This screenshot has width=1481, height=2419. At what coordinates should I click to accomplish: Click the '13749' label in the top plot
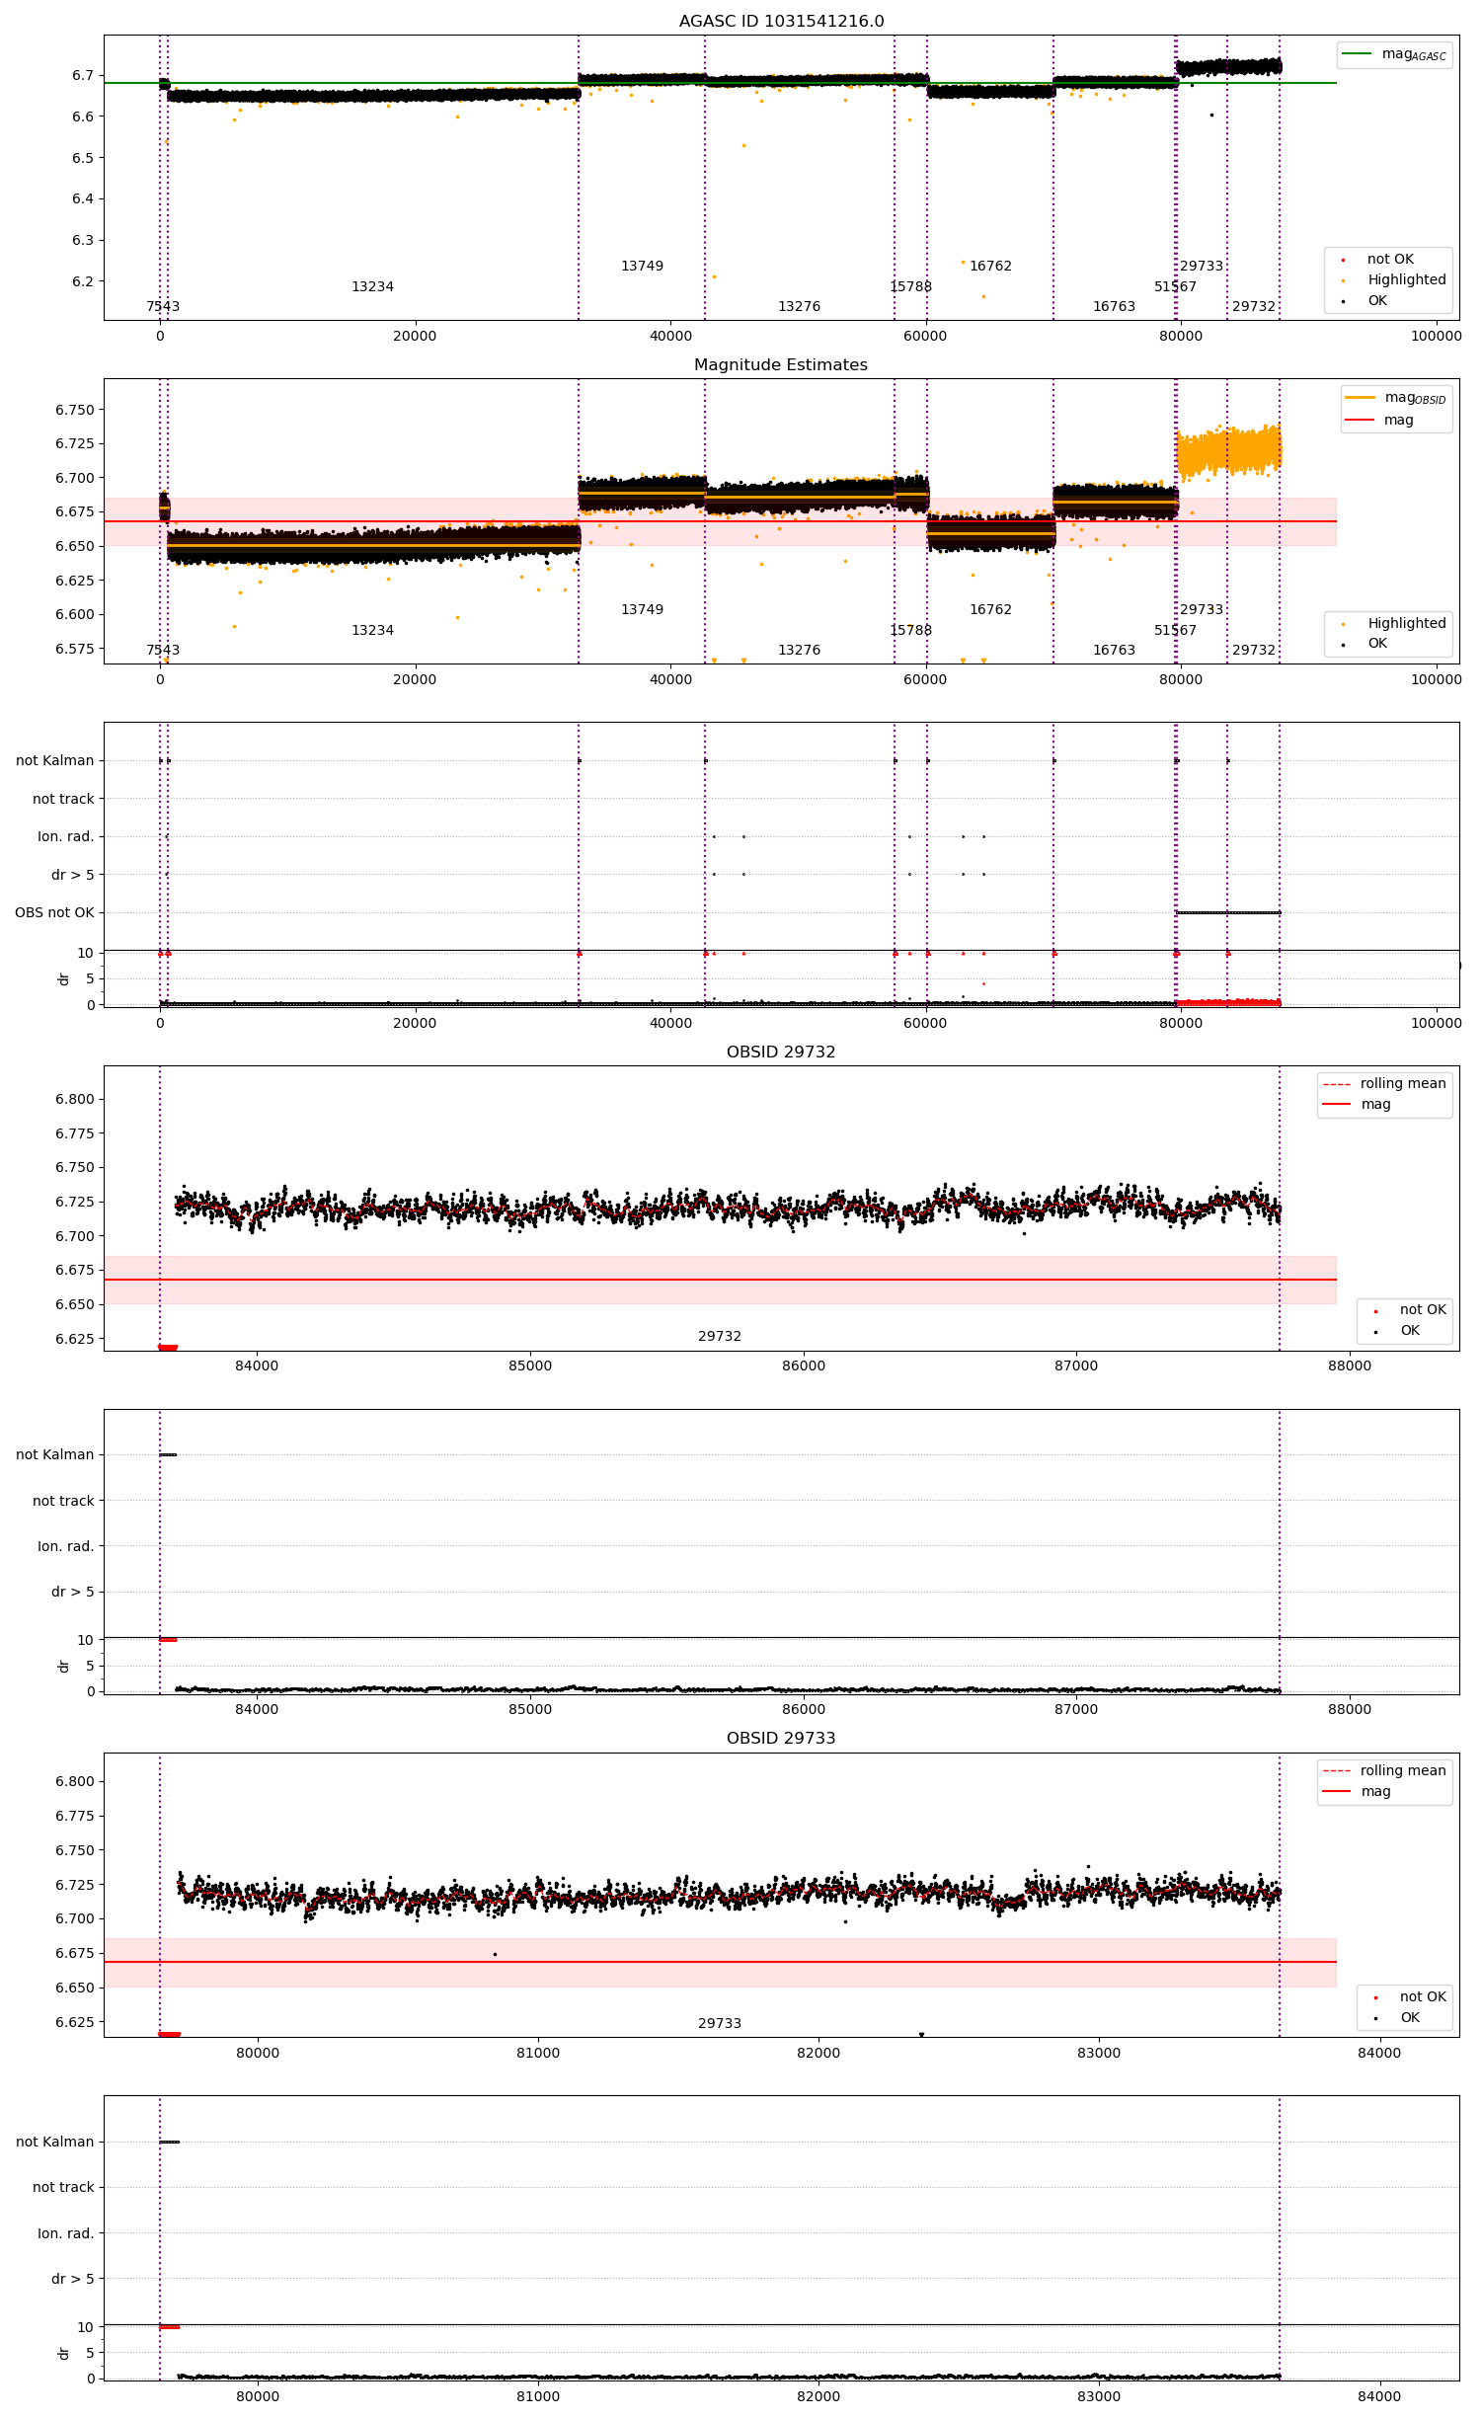[x=642, y=266]
